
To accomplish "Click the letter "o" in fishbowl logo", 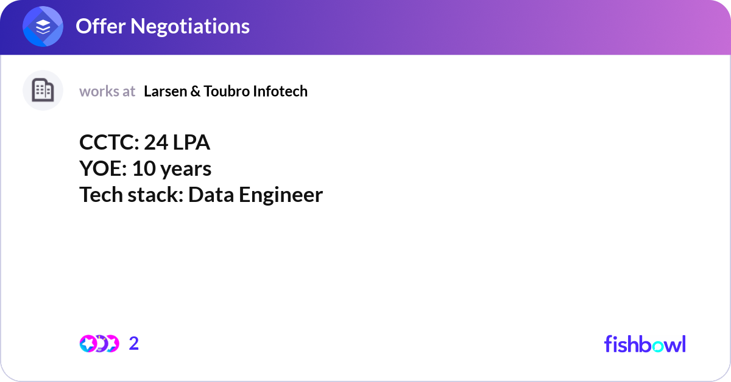I will (659, 346).
